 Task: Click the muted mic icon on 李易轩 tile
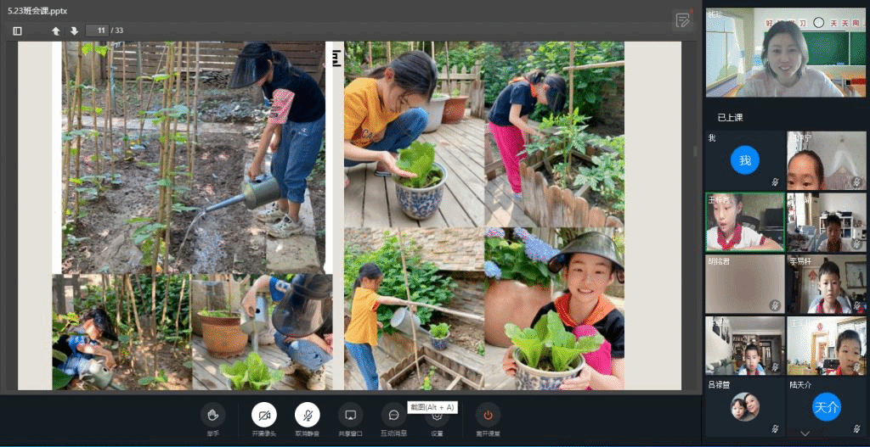click(856, 305)
